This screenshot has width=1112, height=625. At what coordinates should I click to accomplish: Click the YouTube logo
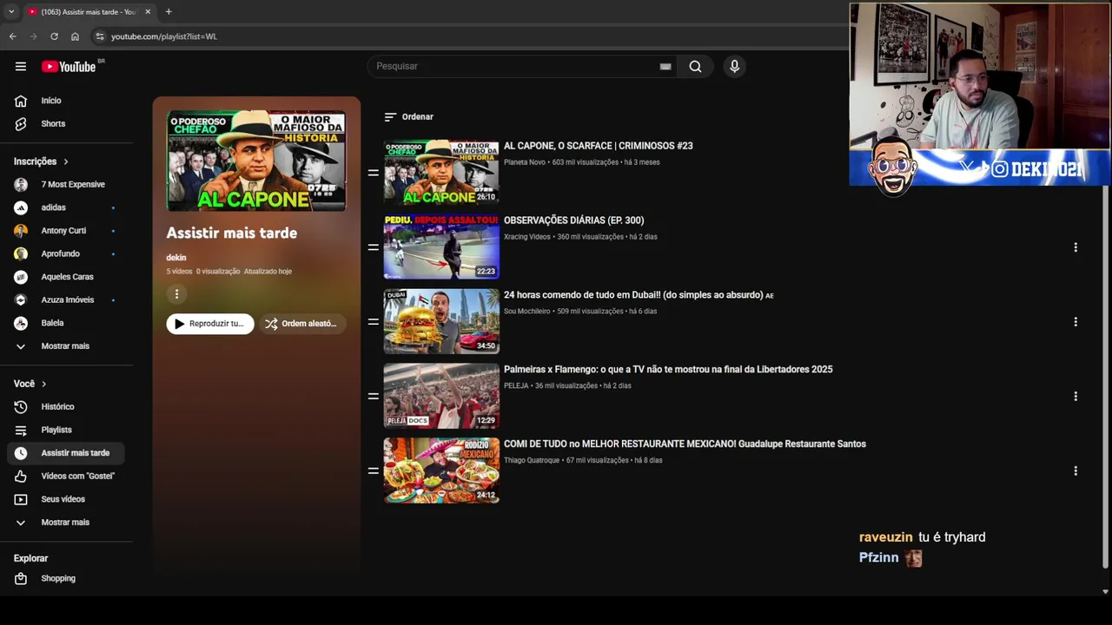(x=69, y=67)
